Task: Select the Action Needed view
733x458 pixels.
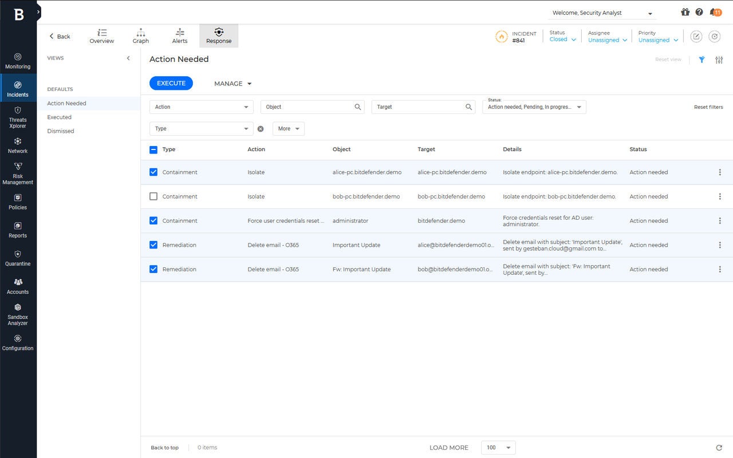Action: (89, 104)
